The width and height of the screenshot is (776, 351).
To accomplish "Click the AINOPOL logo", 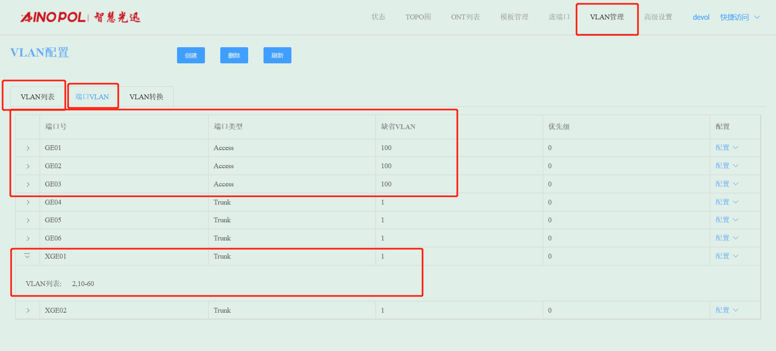I will [80, 17].
